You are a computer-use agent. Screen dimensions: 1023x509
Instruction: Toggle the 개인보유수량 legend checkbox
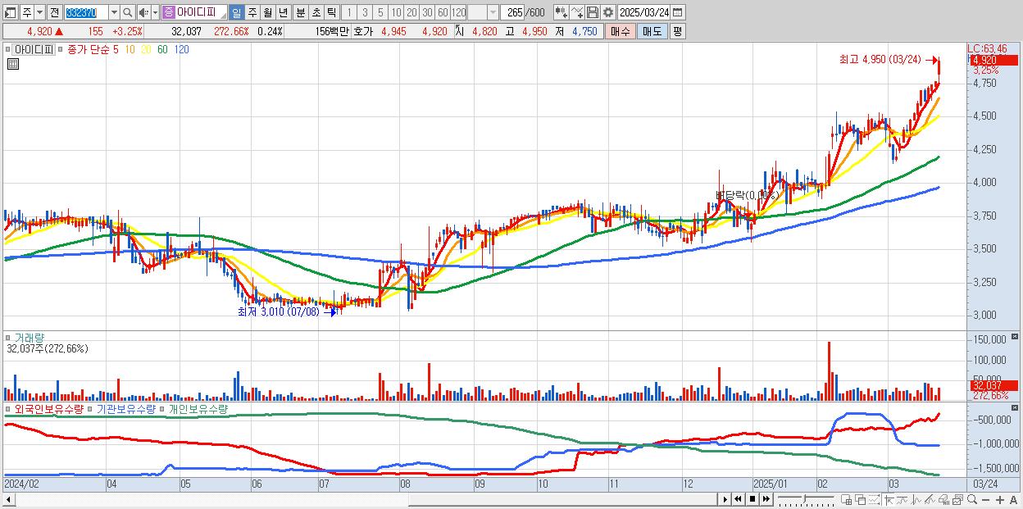click(x=162, y=409)
